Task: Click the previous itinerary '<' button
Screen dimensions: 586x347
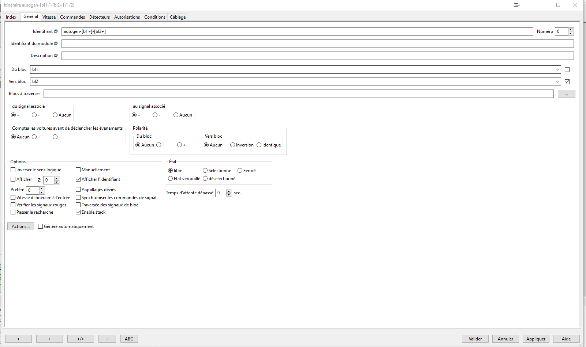Action: point(18,339)
